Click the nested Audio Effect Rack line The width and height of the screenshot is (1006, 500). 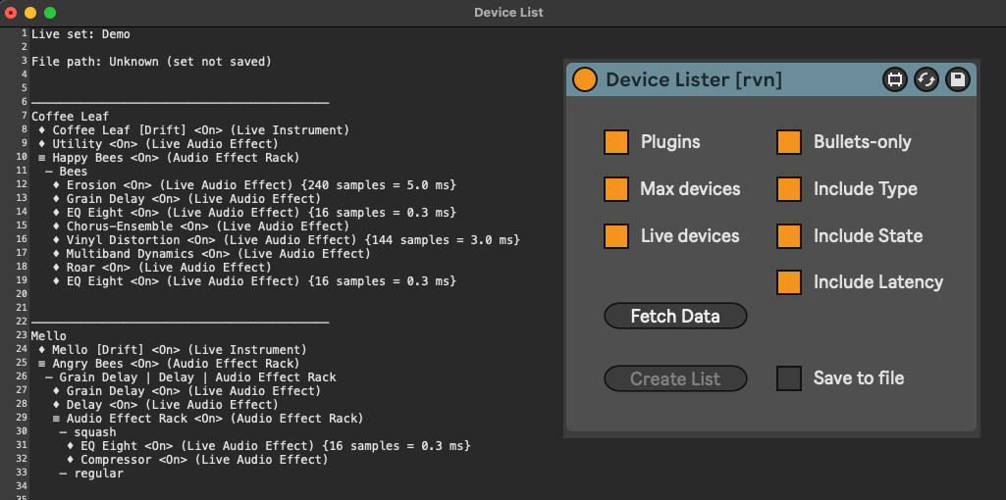point(206,419)
